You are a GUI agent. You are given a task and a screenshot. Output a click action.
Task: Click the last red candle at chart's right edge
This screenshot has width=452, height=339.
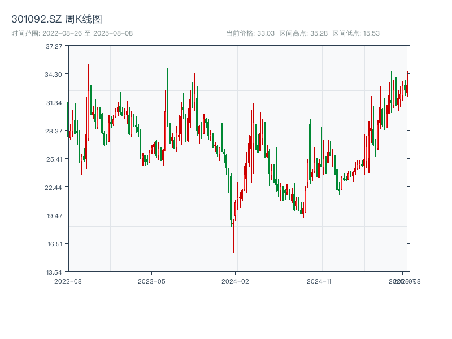pos(407,84)
